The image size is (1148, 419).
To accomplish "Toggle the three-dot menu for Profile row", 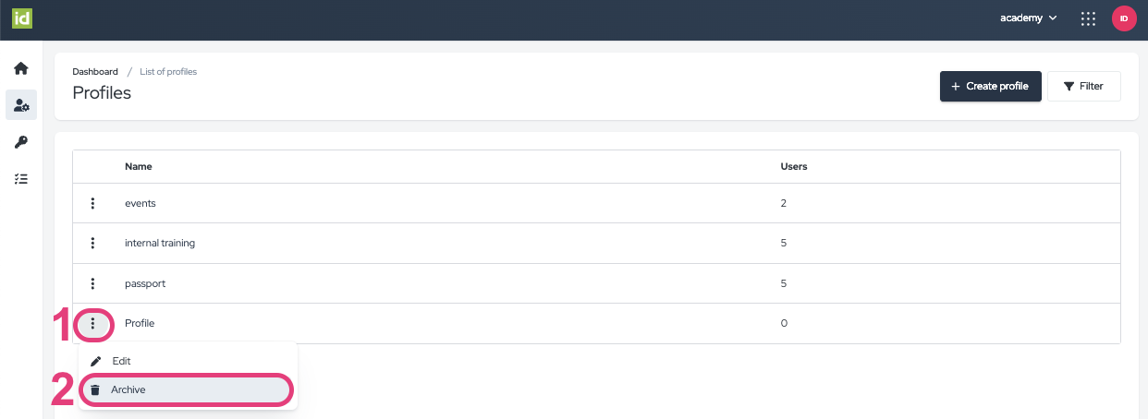I will pos(93,324).
